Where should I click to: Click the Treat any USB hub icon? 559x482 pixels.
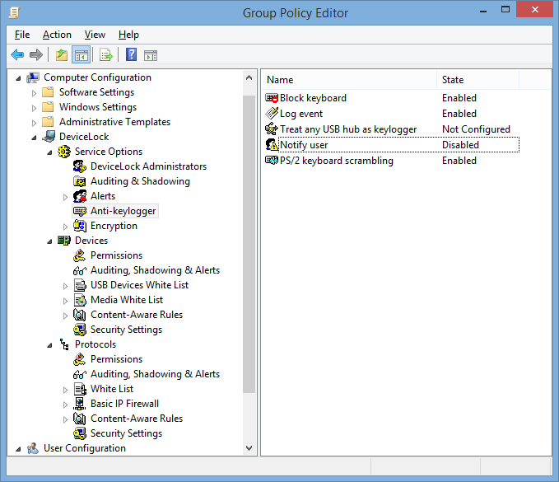point(272,129)
